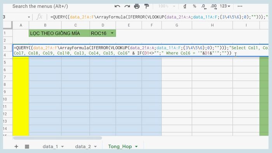Click the name box cell reference
Image resolution: width=272 pixels, height=153 pixels.
(14, 17)
